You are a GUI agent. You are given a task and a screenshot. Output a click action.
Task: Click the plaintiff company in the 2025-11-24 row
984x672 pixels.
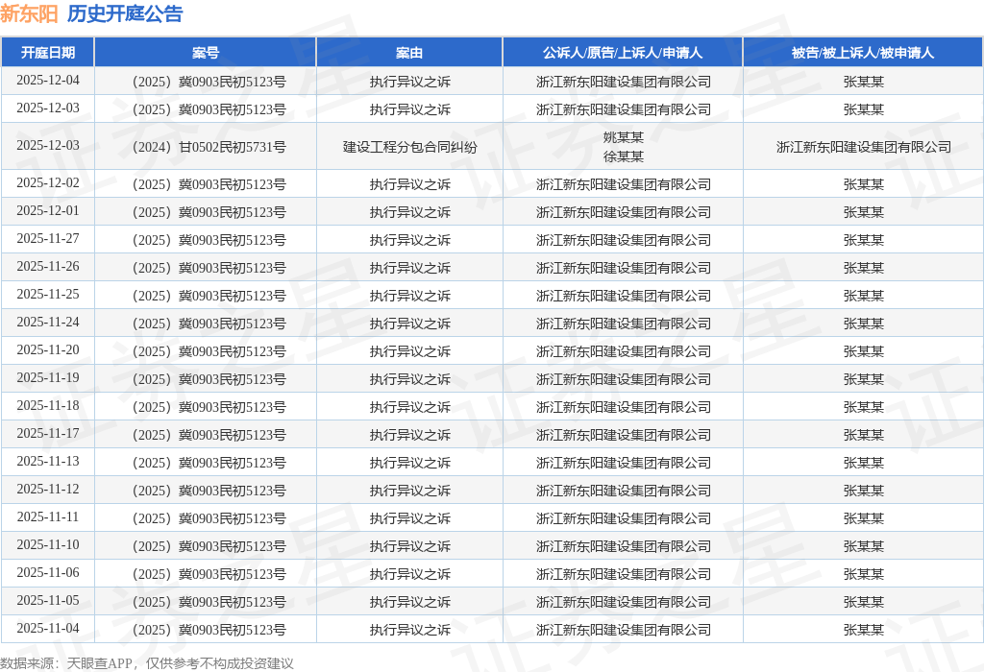[623, 324]
